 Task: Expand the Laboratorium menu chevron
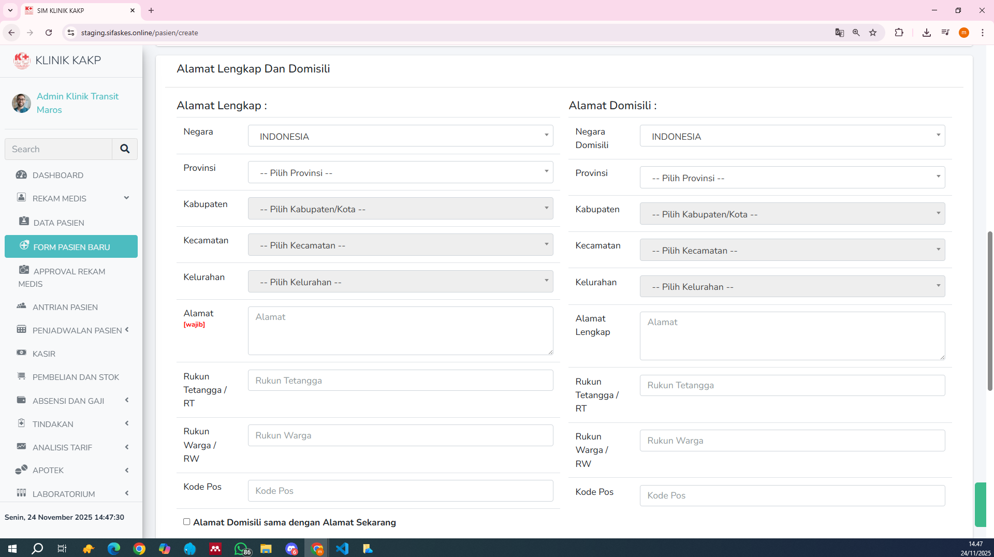coord(127,493)
